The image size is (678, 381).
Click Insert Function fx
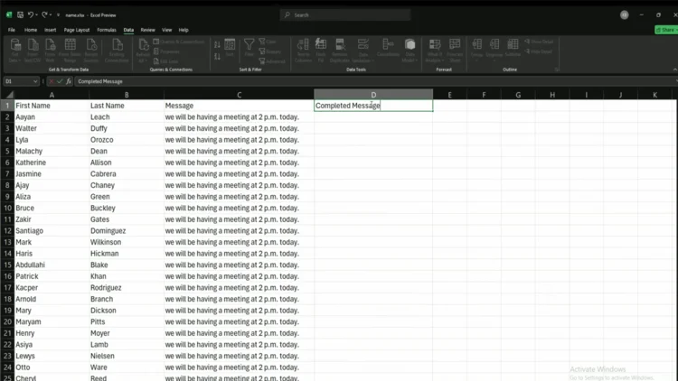click(x=69, y=81)
